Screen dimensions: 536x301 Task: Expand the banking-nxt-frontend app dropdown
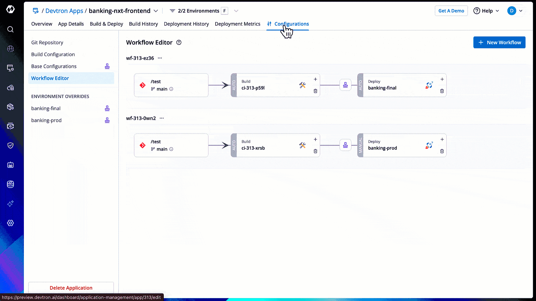(156, 11)
